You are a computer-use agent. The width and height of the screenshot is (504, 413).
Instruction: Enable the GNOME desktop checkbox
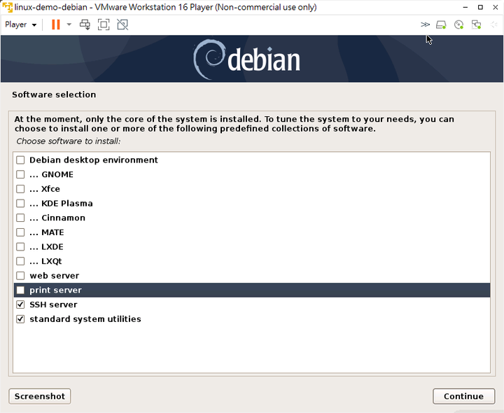(x=20, y=174)
